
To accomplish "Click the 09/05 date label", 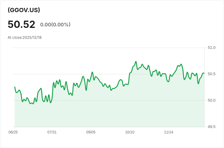I will coord(91,132).
